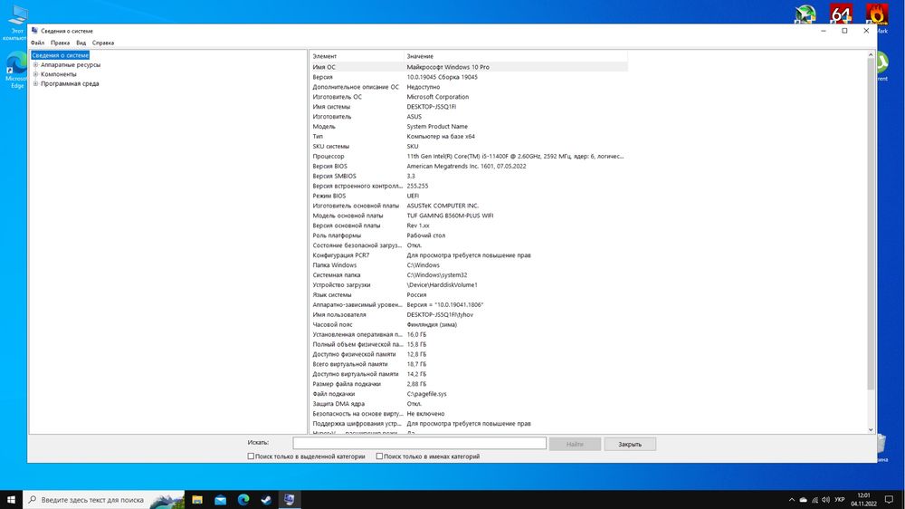Image resolution: width=905 pixels, height=509 pixels.
Task: Click the Найти button
Action: [575, 444]
